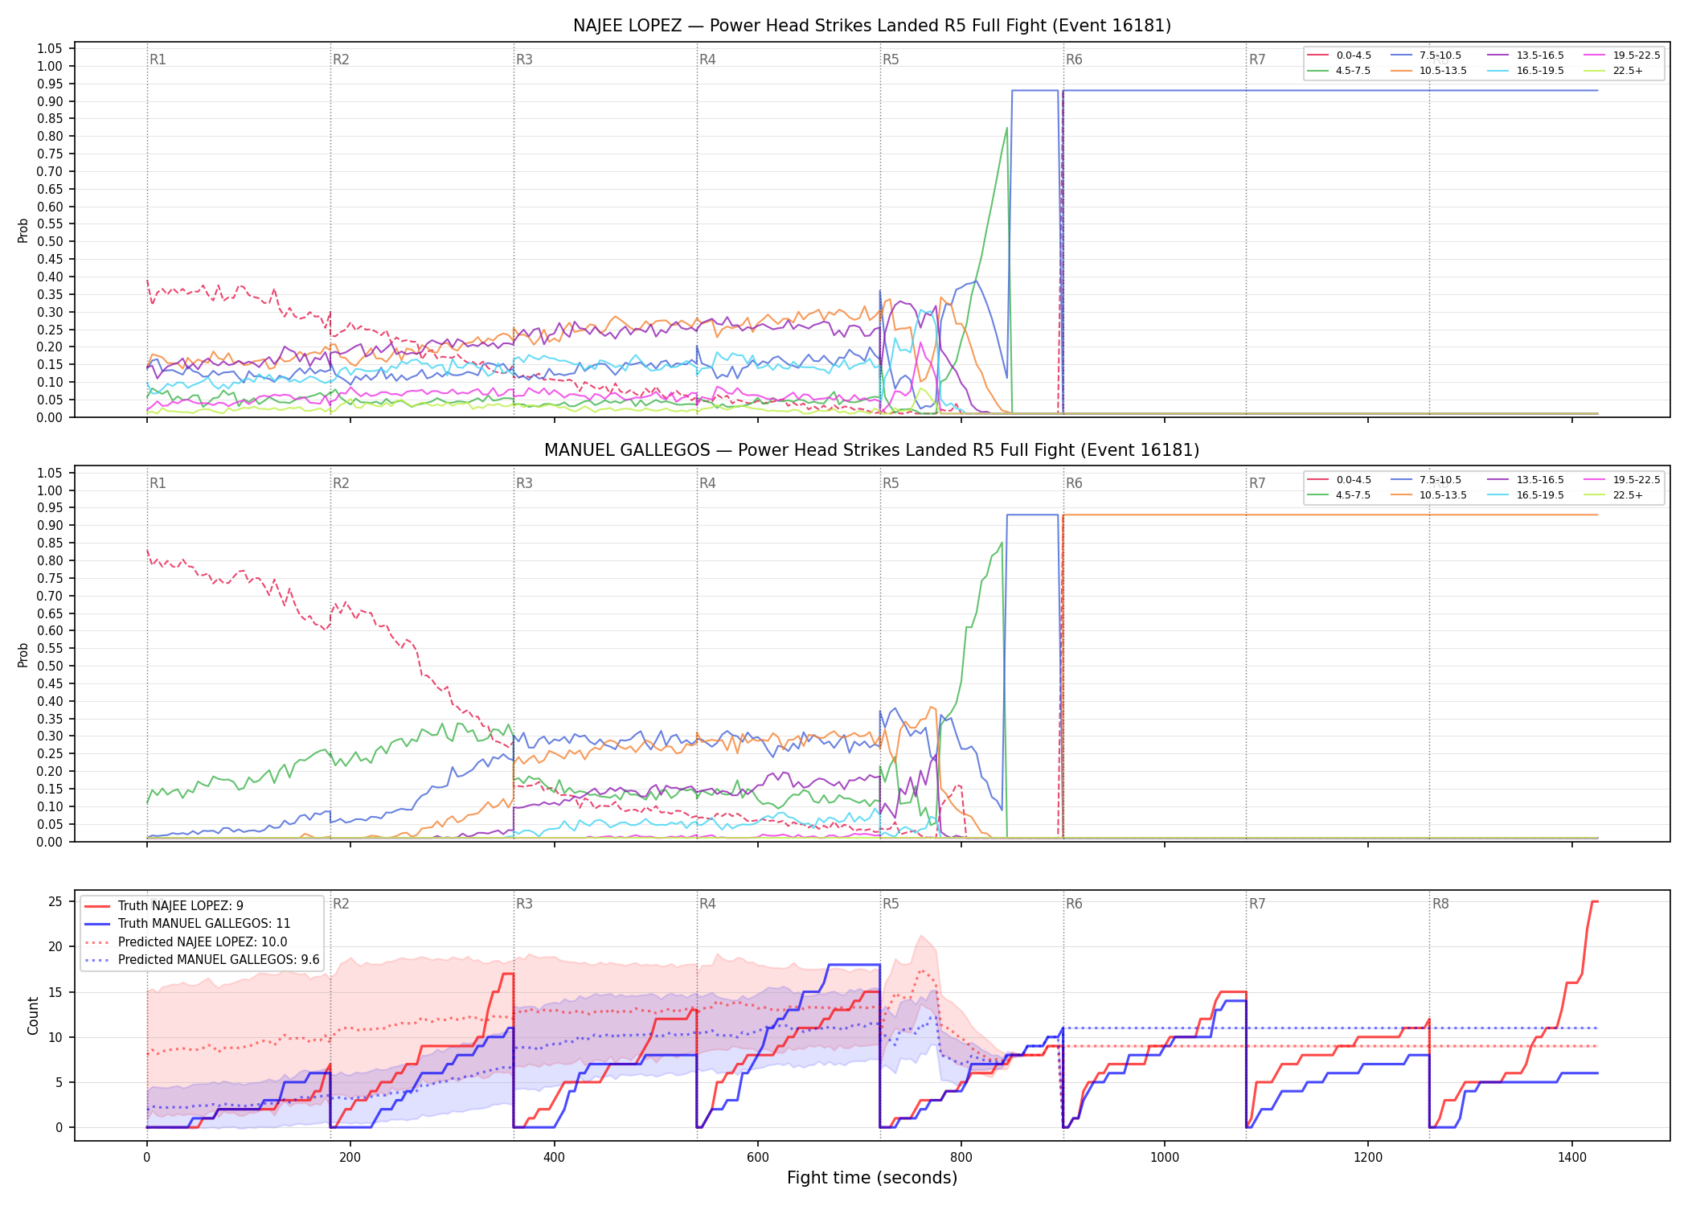The image size is (1688, 1206).
Task: Select '4.5-7.5' legend entry in Manuel Gallegos chart
Action: (x=1339, y=495)
